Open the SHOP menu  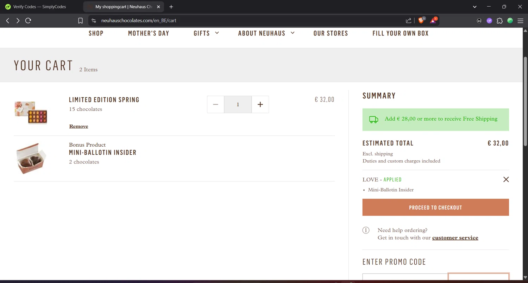[96, 33]
